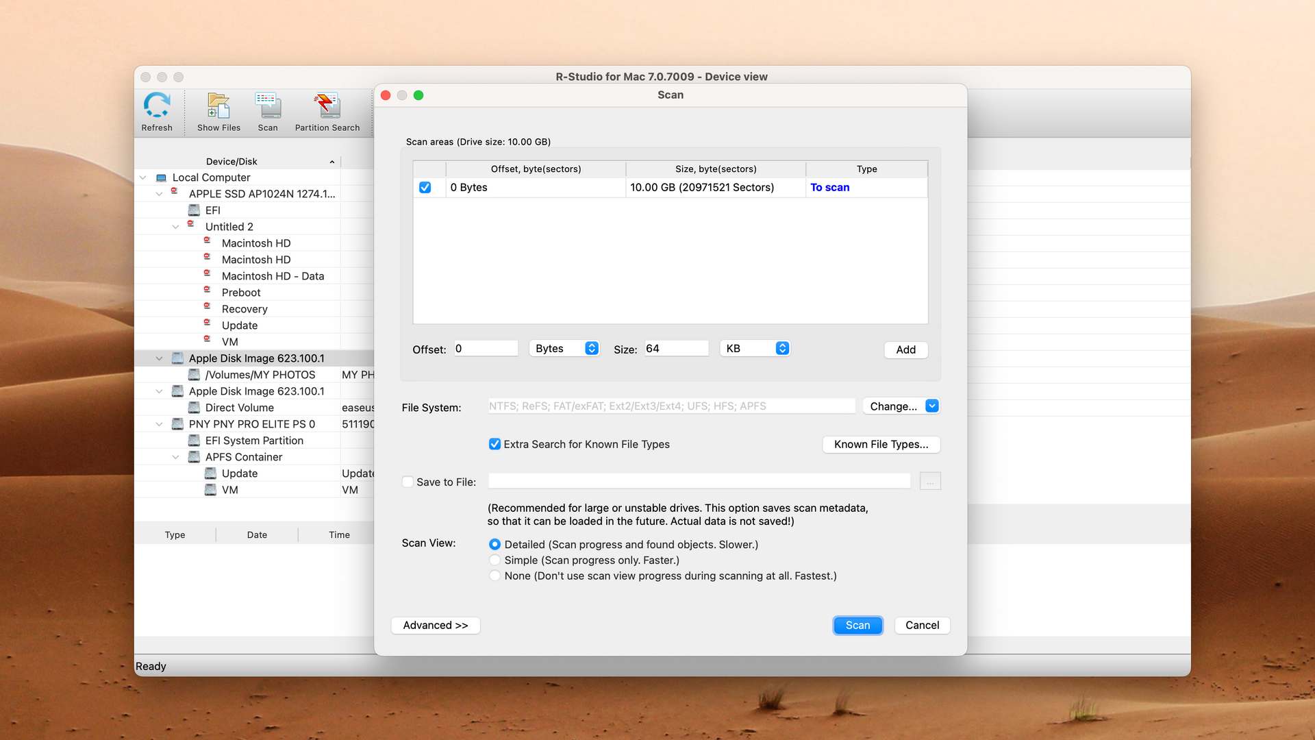The width and height of the screenshot is (1315, 740).
Task: Select PNY PNY PRO ELITE PS drive icon
Action: coord(177,424)
